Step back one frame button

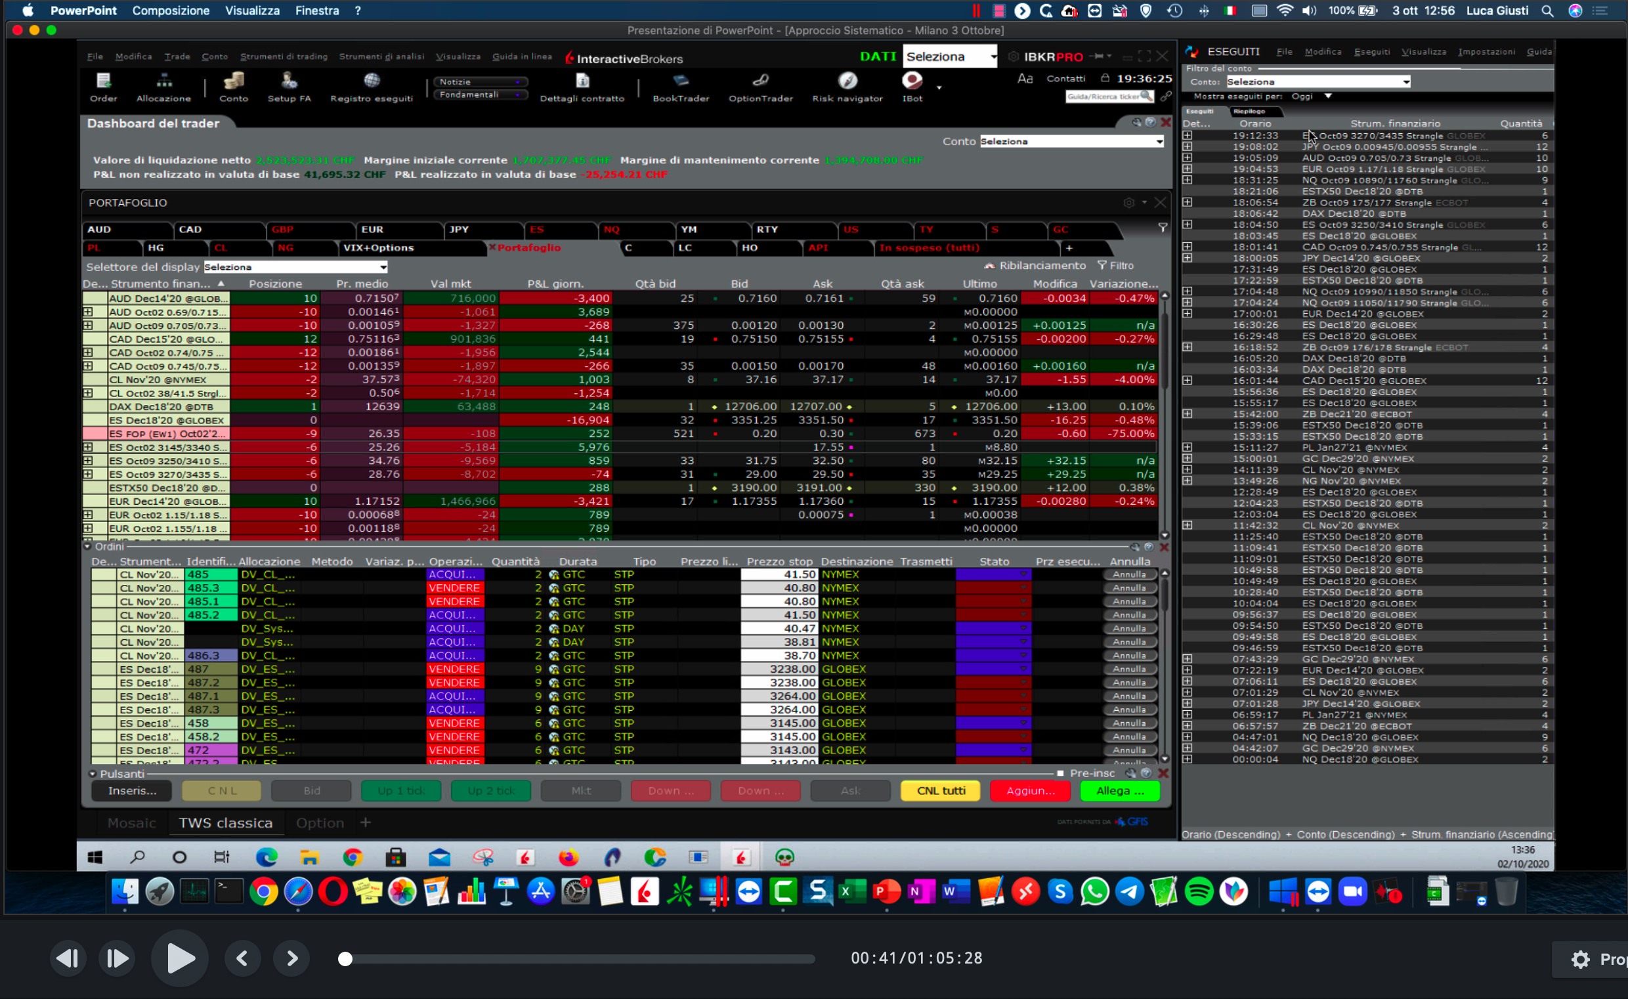[x=68, y=959]
